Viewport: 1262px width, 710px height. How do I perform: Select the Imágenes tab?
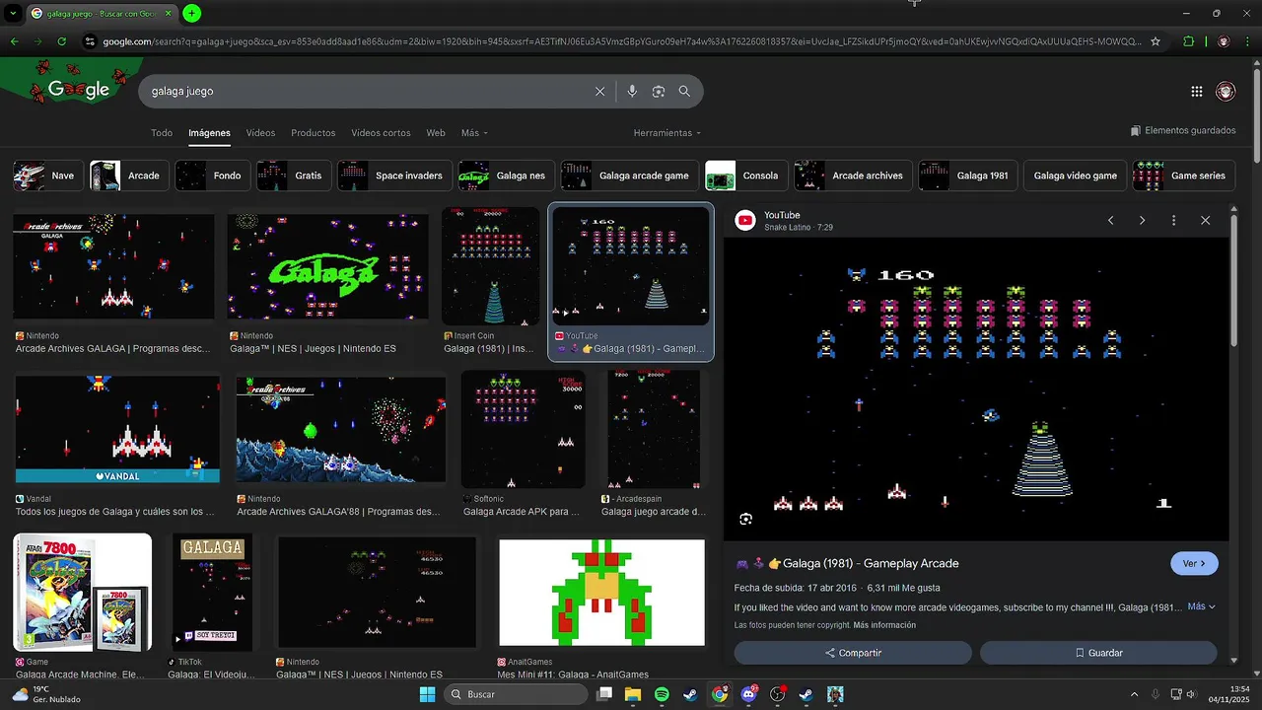[x=209, y=133]
